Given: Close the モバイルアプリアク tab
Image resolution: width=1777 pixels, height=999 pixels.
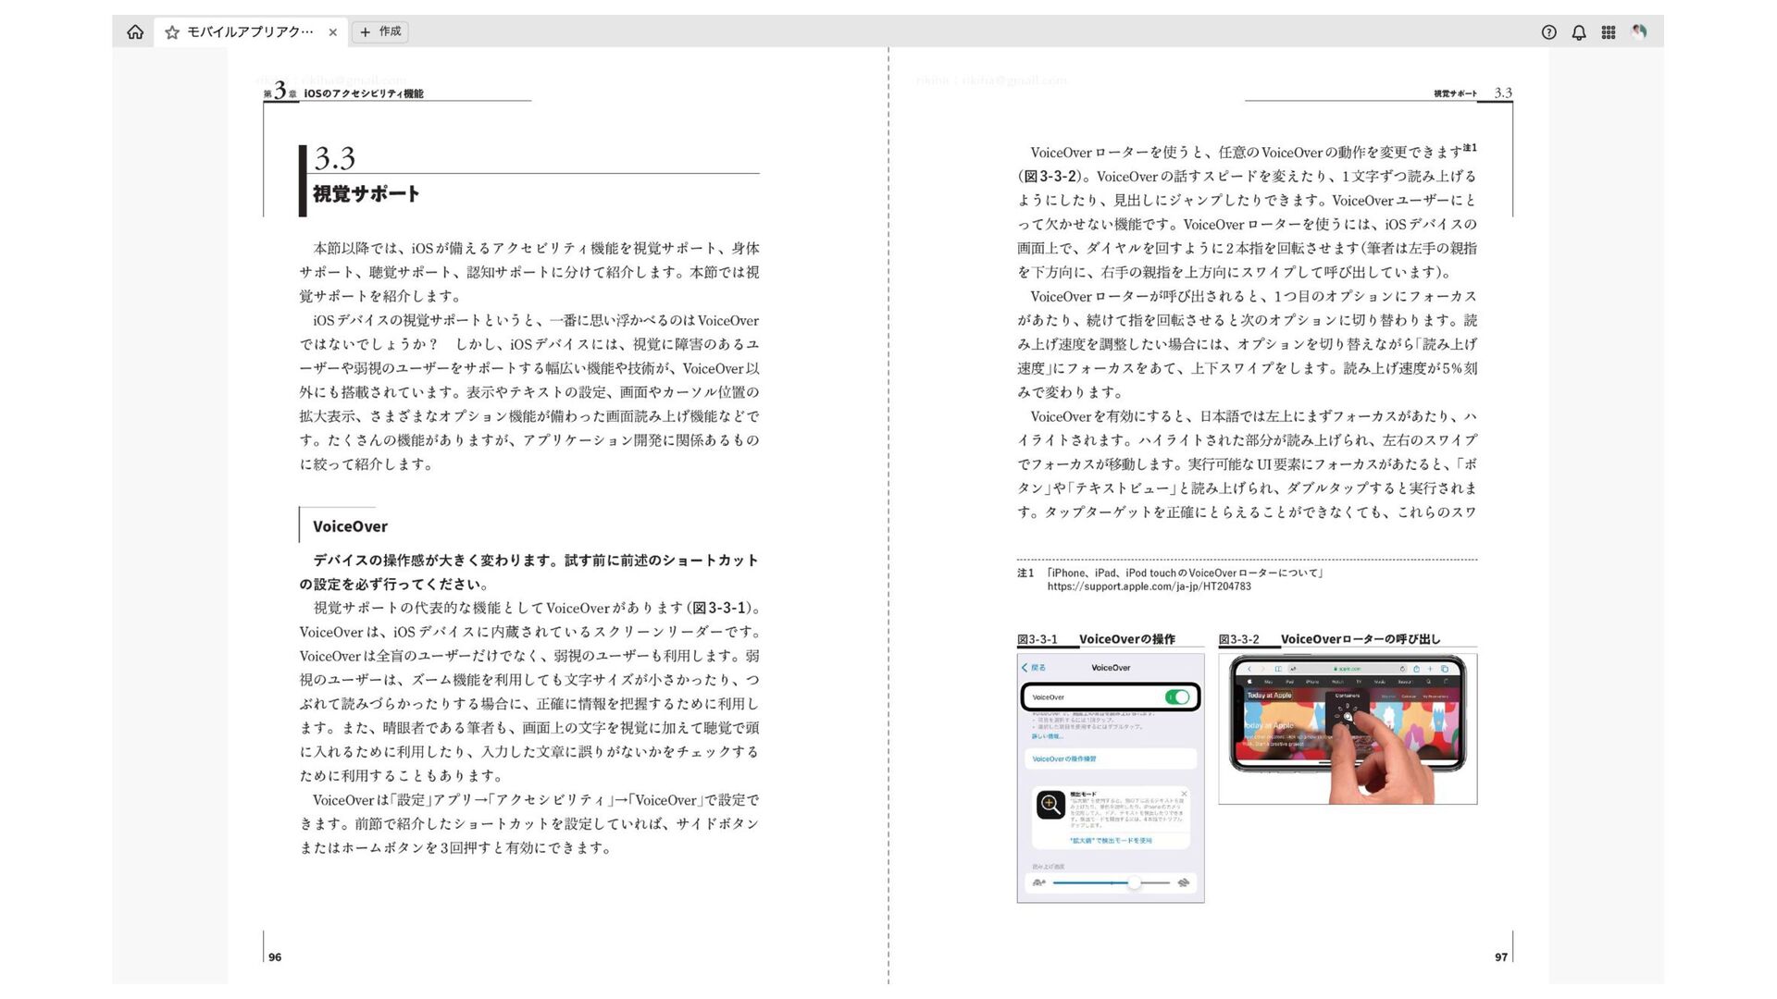Looking at the screenshot, I should click(x=333, y=32).
